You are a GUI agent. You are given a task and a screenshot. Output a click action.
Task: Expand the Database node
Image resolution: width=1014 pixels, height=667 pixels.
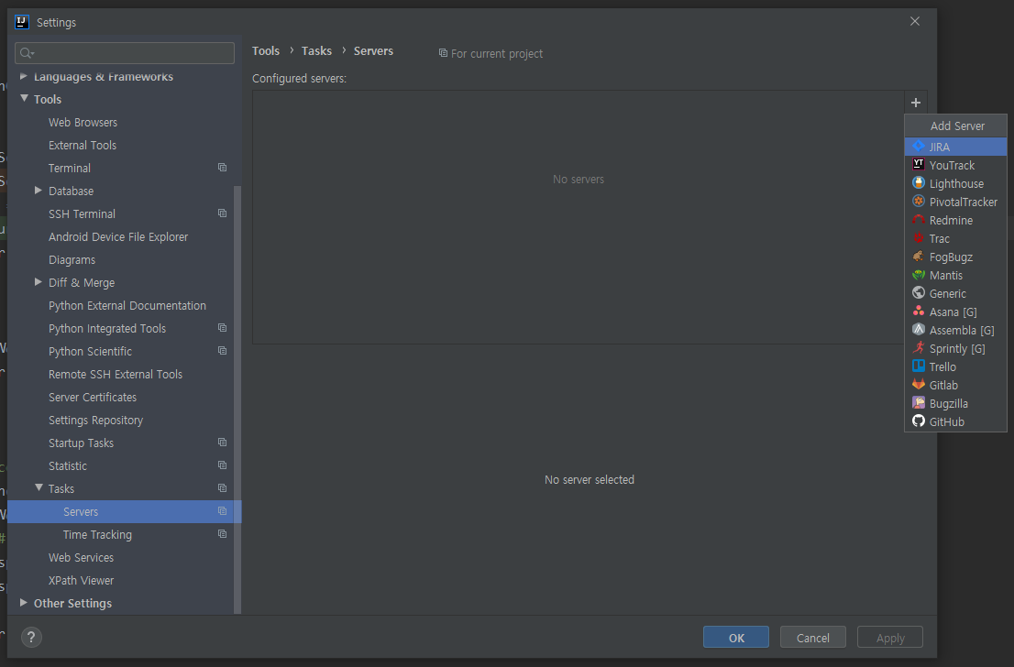click(x=39, y=190)
